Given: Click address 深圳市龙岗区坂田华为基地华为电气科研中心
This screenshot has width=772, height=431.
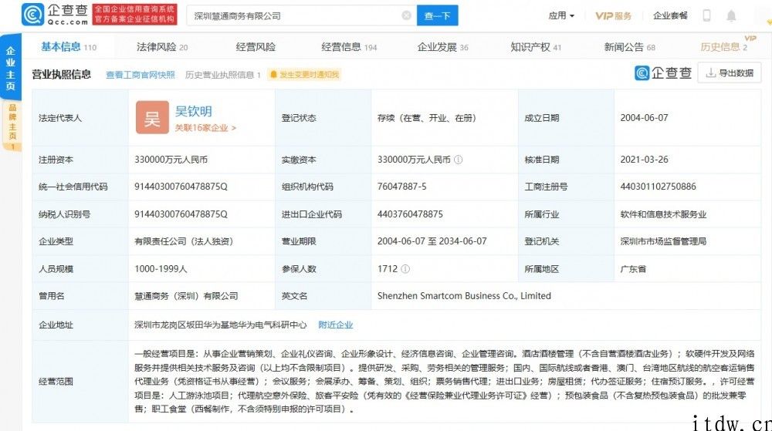Looking at the screenshot, I should pos(221,325).
